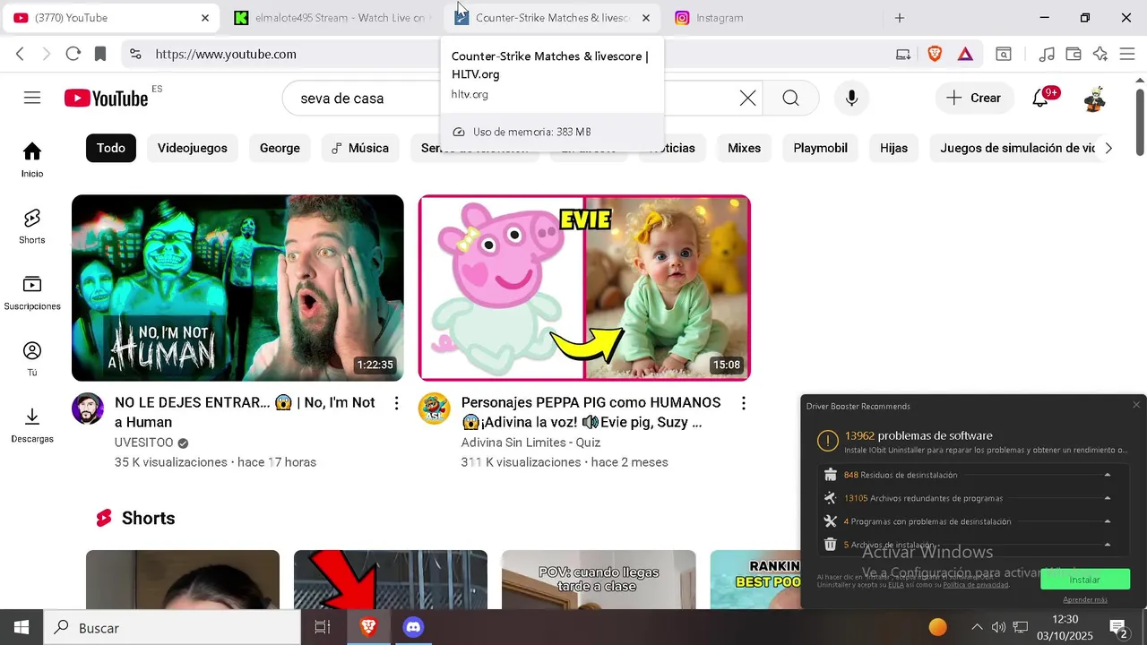
Task: View site information next to the URL
Action: [135, 54]
